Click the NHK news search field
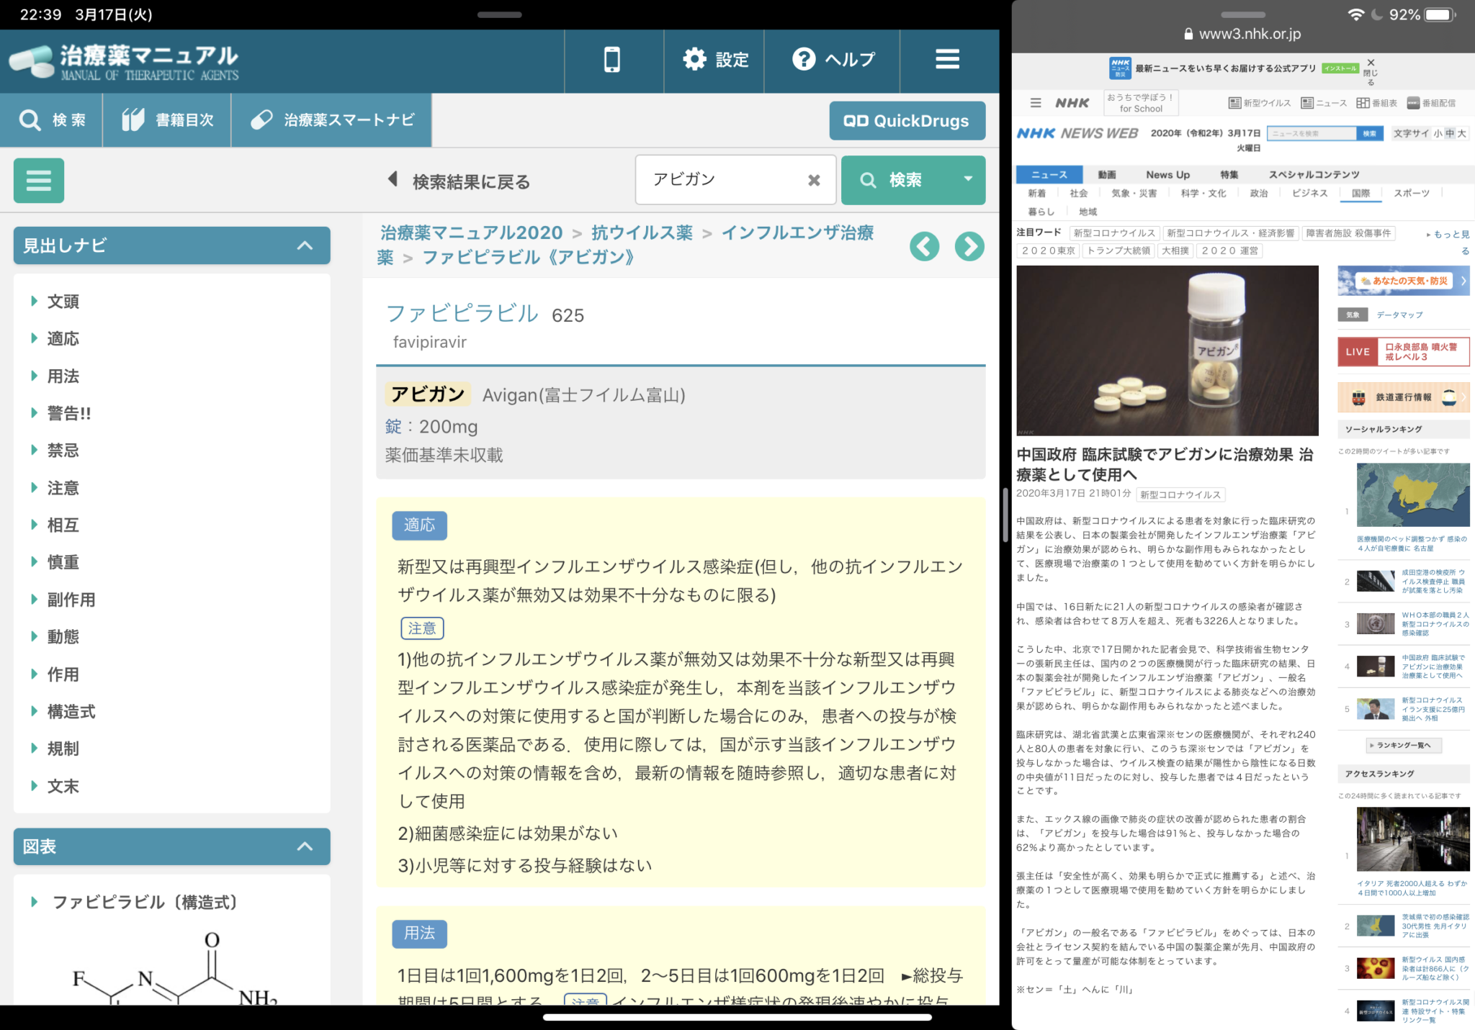The width and height of the screenshot is (1475, 1030). click(x=1311, y=133)
